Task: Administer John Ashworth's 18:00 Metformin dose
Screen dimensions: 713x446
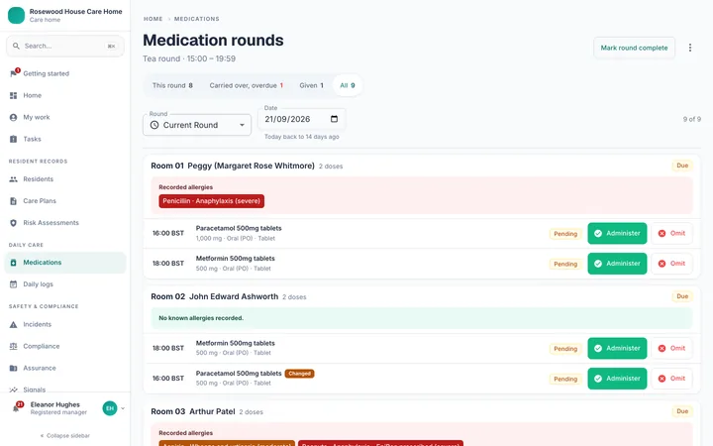Action: 617,348
